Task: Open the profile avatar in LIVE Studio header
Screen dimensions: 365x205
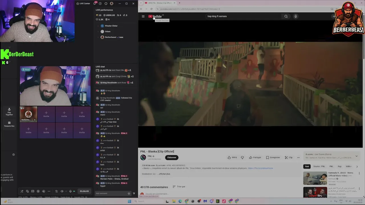Action: pos(111,3)
